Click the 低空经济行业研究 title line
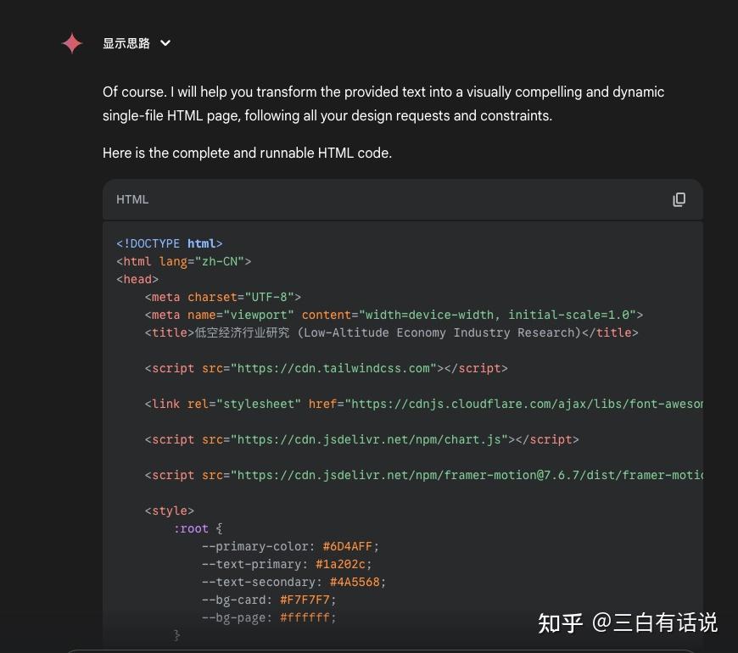The width and height of the screenshot is (738, 653). tap(392, 332)
